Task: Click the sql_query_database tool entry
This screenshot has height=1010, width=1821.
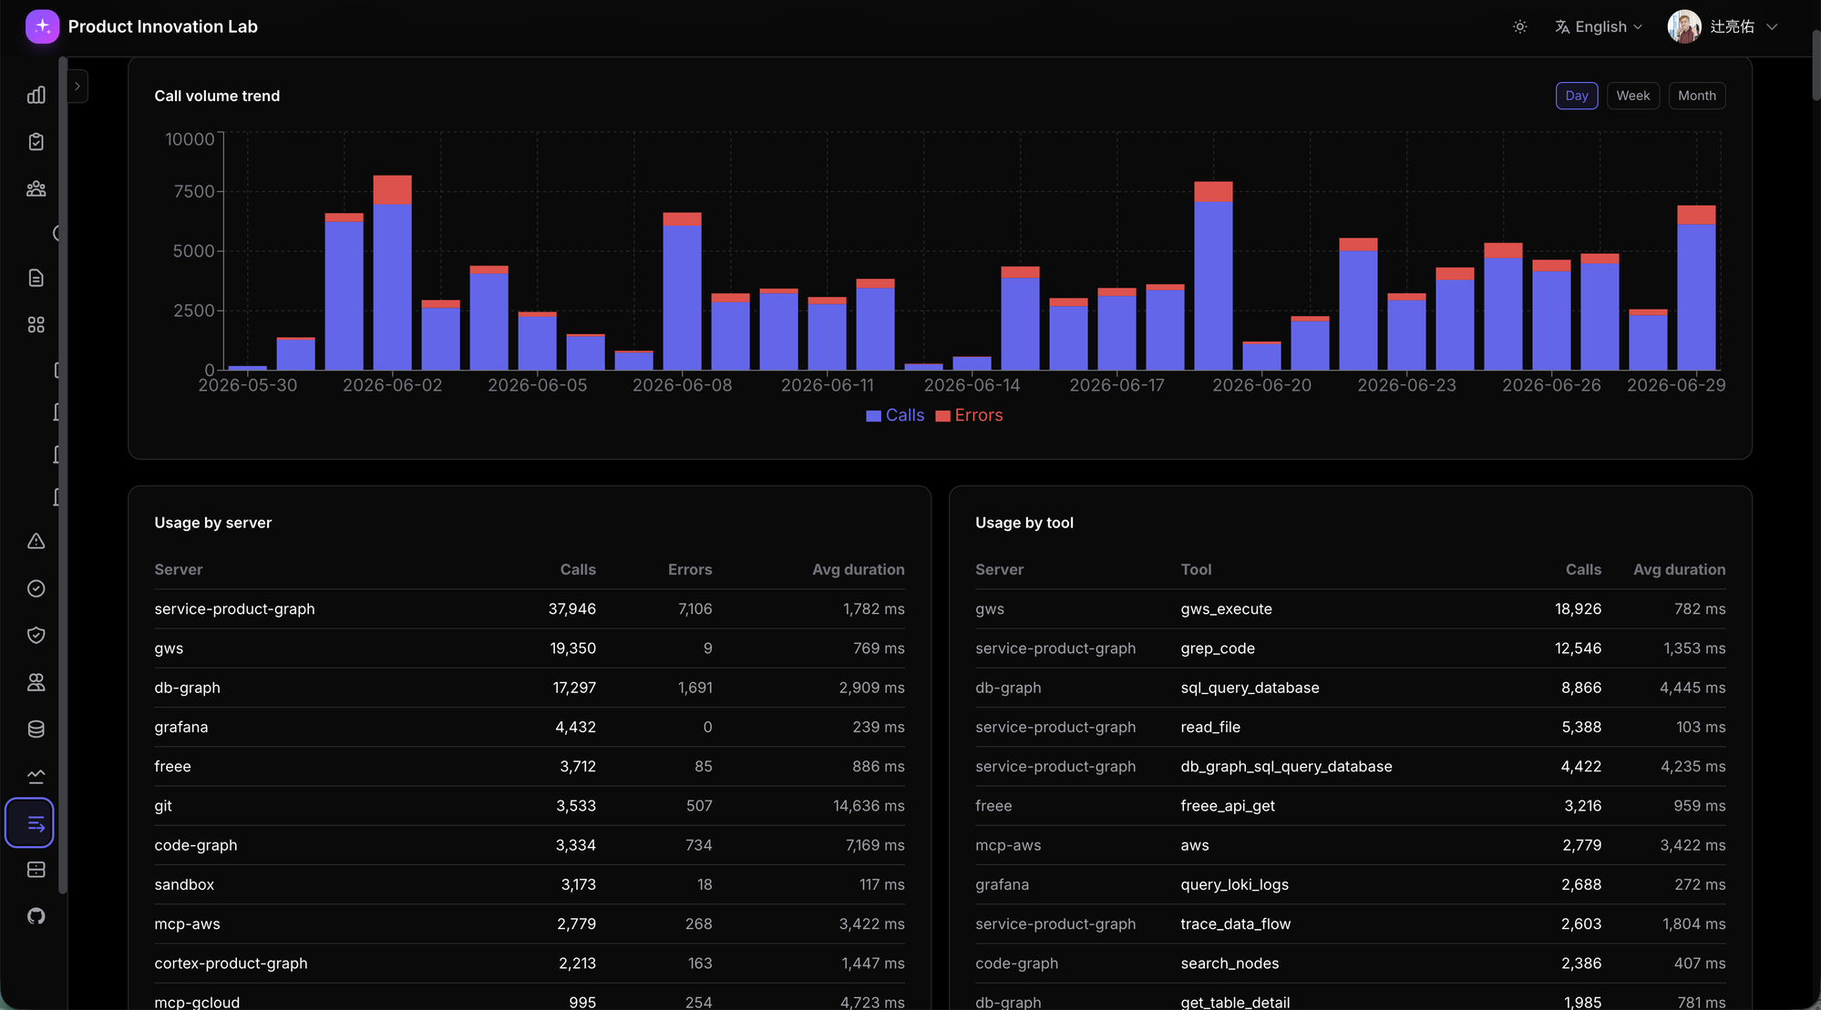Action: tap(1250, 688)
